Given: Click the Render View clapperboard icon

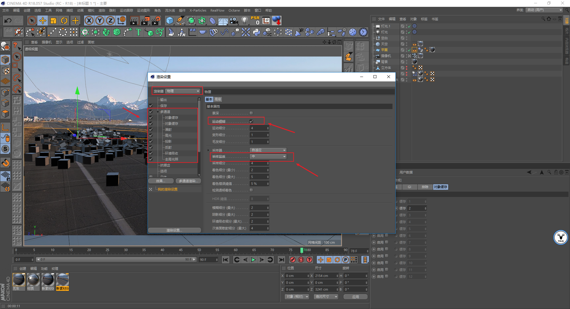Looking at the screenshot, I should (134, 21).
